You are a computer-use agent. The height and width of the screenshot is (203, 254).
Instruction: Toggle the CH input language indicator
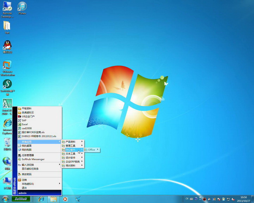pos(187,199)
